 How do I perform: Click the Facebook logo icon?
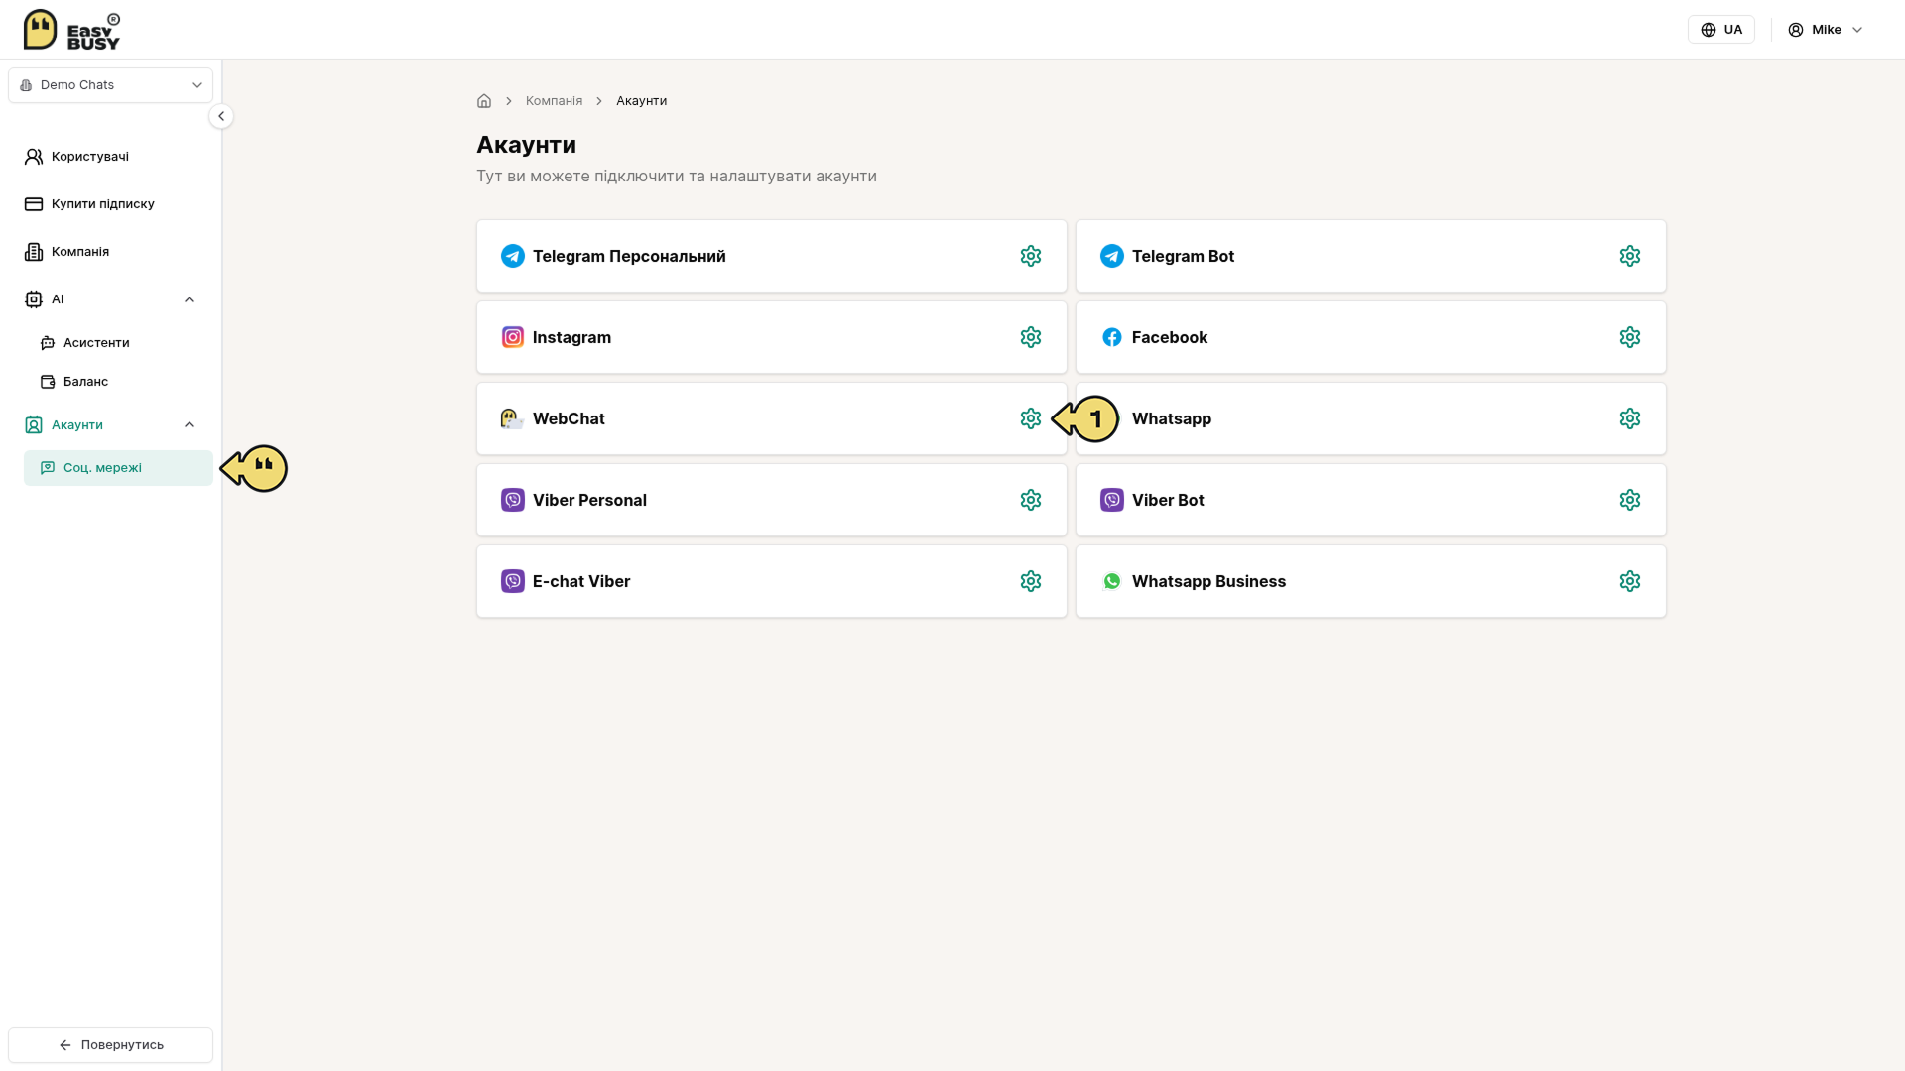tap(1112, 337)
